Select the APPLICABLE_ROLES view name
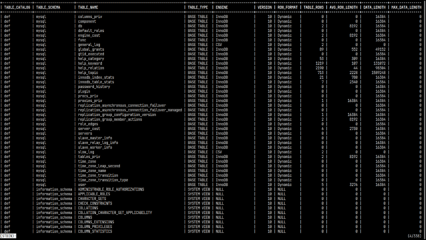The width and height of the screenshot is (426, 240). click(x=94, y=194)
